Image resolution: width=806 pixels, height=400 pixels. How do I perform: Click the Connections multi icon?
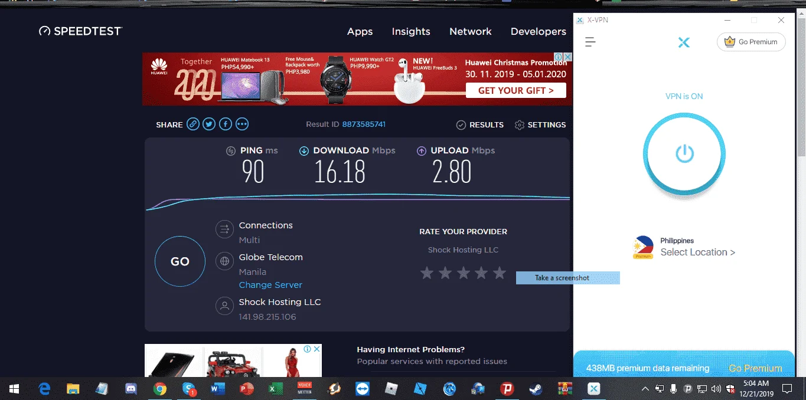tap(224, 228)
